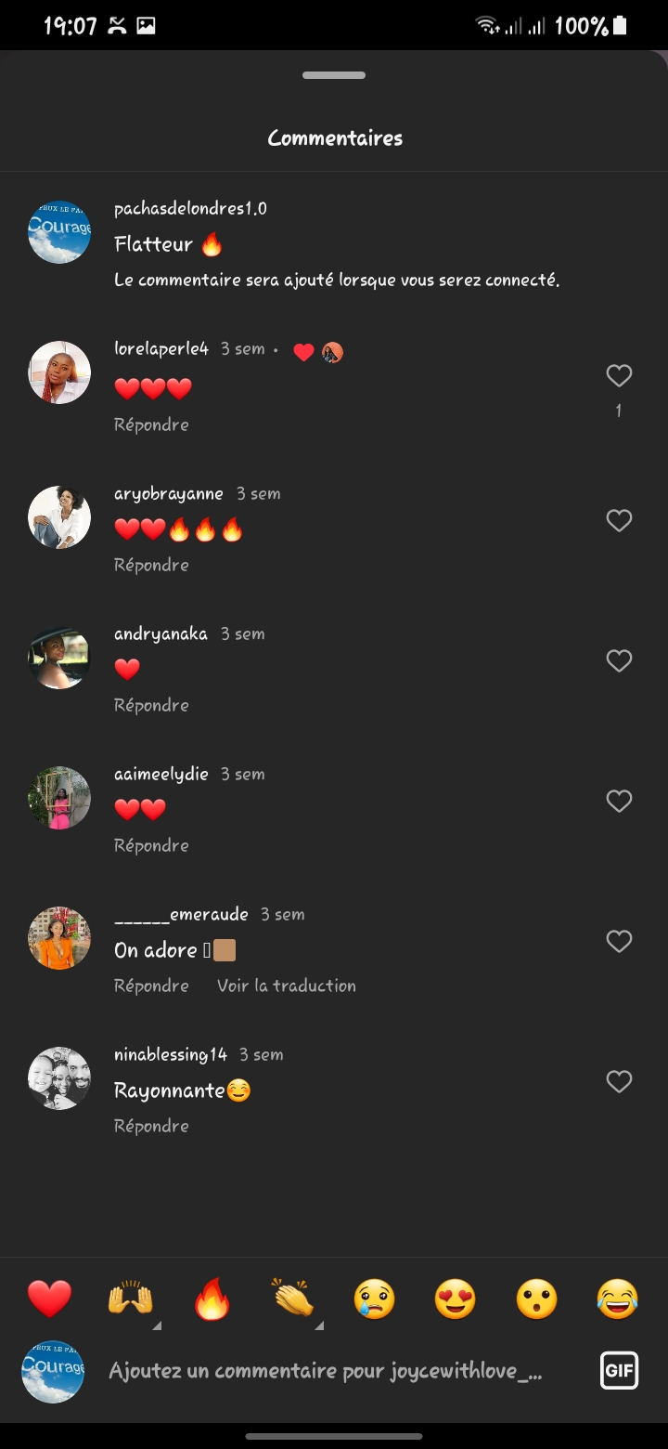
Task: Reply to lorelaperle4's comment
Action: point(151,424)
